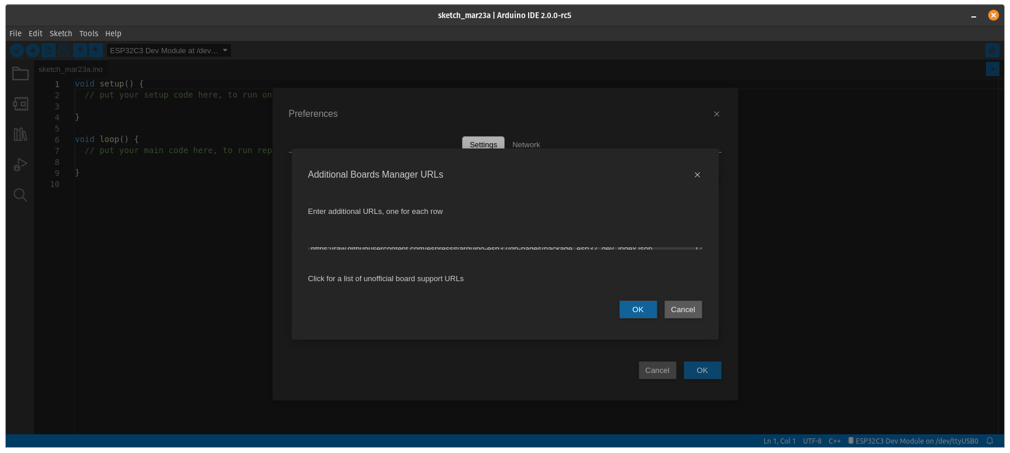The image size is (1010, 453).
Task: Click 'Enter additional URLs, one for each row' text
Action: coord(375,212)
